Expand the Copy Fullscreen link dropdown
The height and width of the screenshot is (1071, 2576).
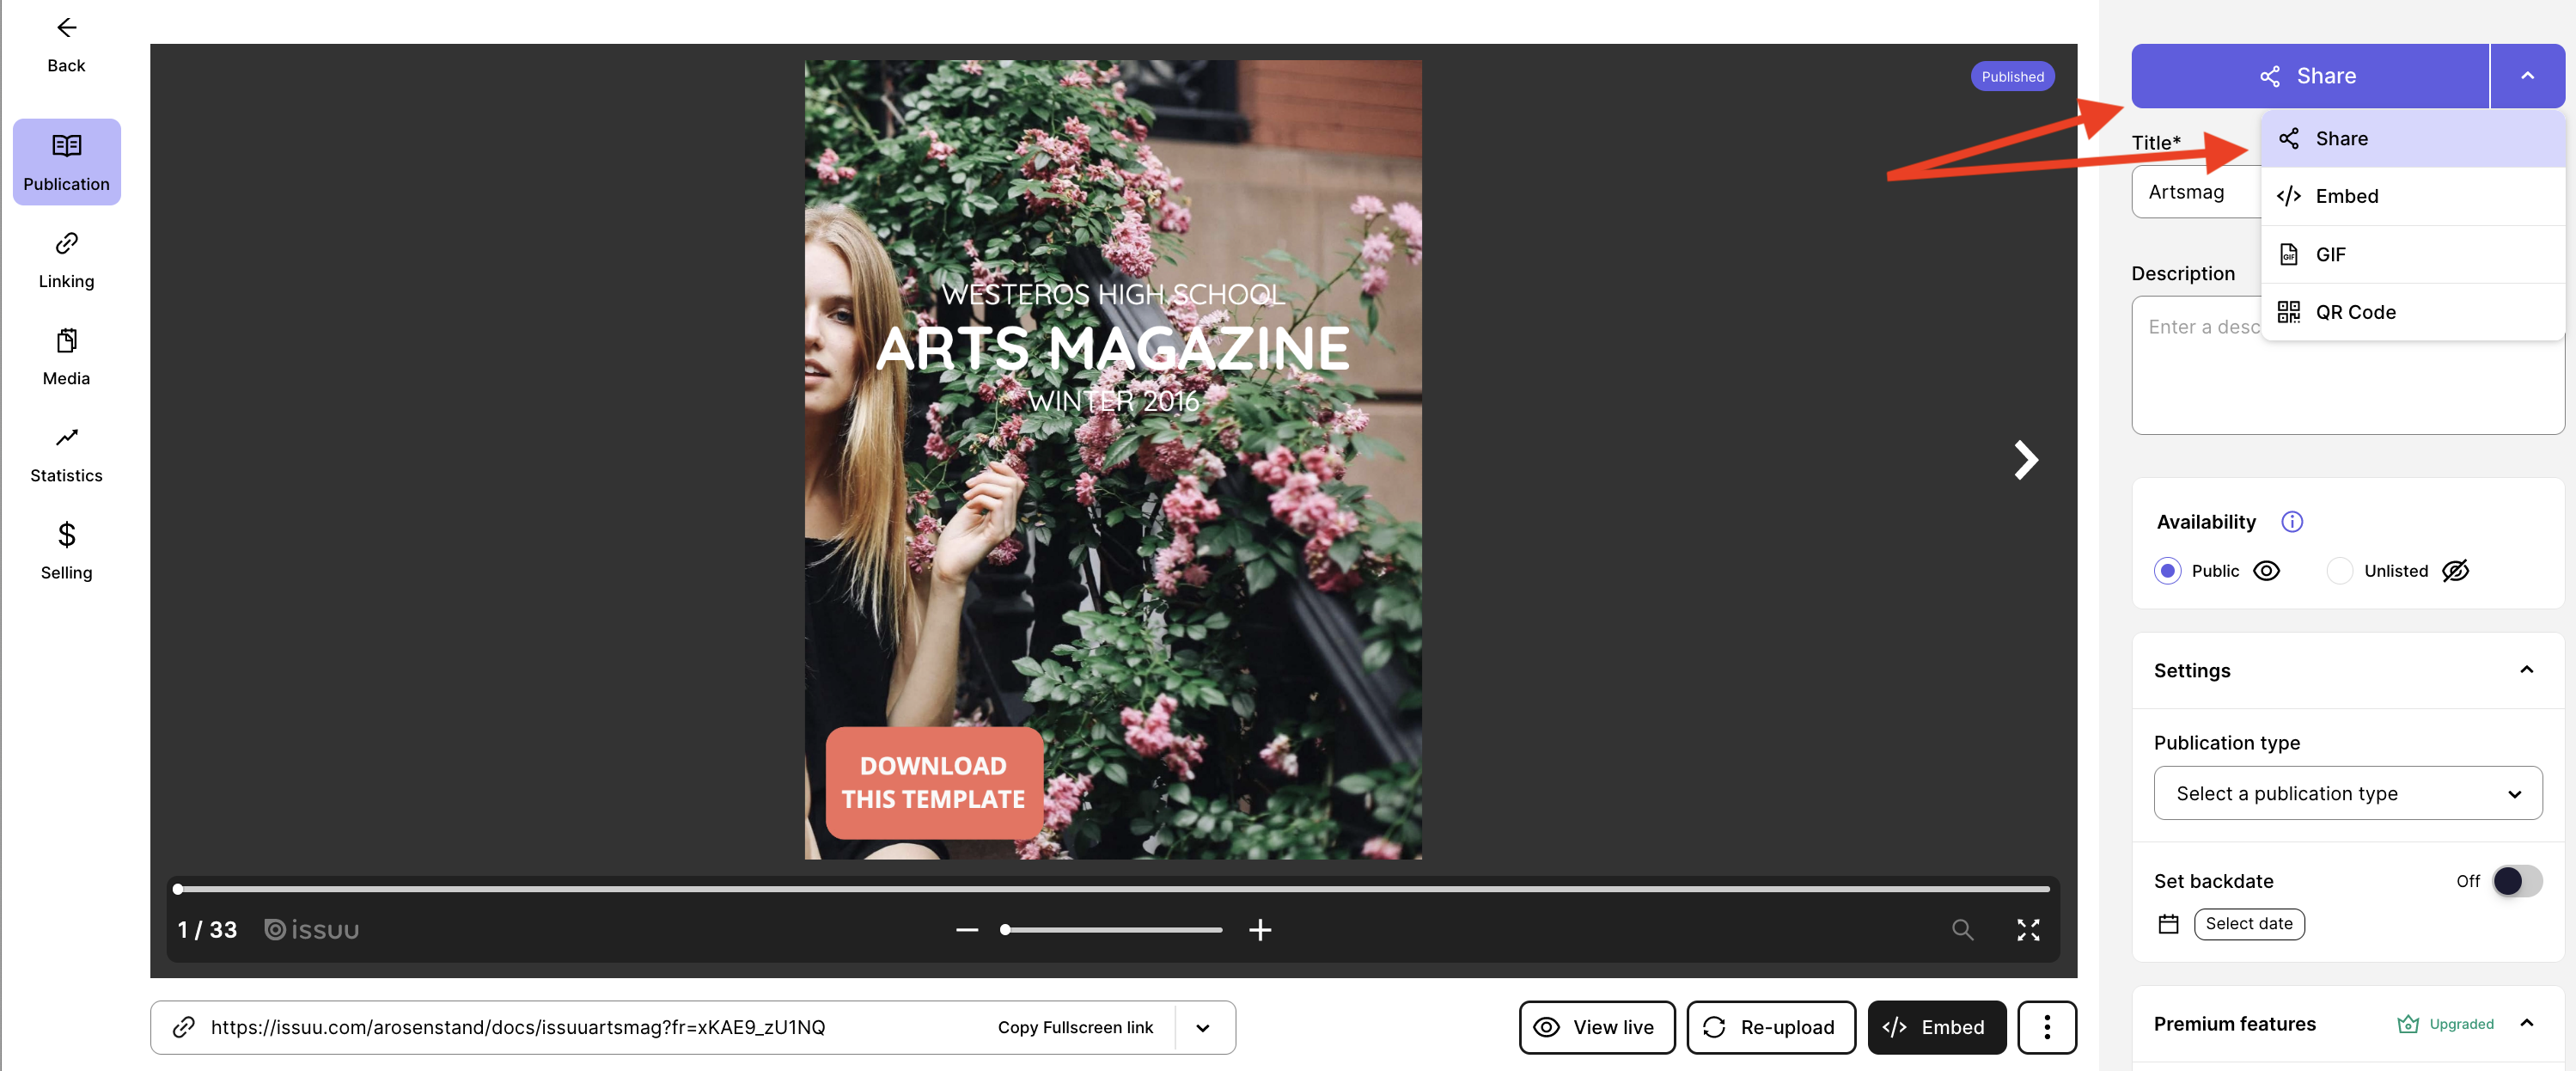(1202, 1027)
